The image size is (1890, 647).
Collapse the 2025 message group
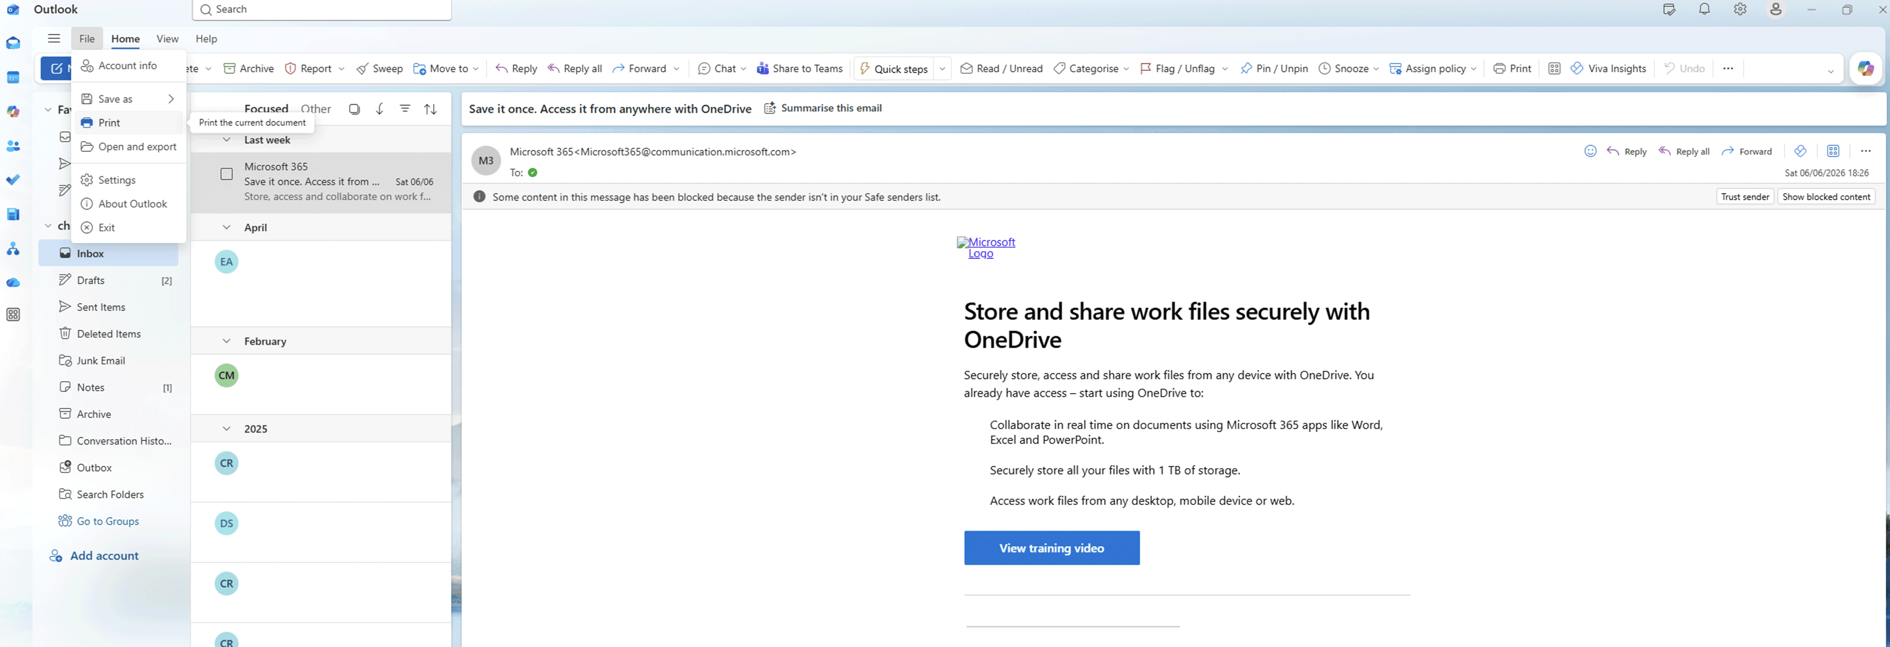coord(227,429)
